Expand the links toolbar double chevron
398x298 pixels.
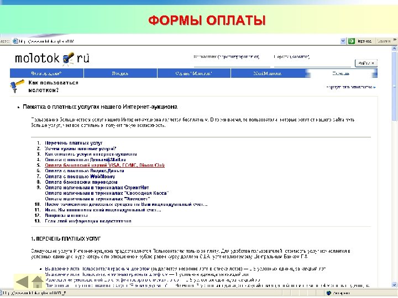(x=395, y=40)
